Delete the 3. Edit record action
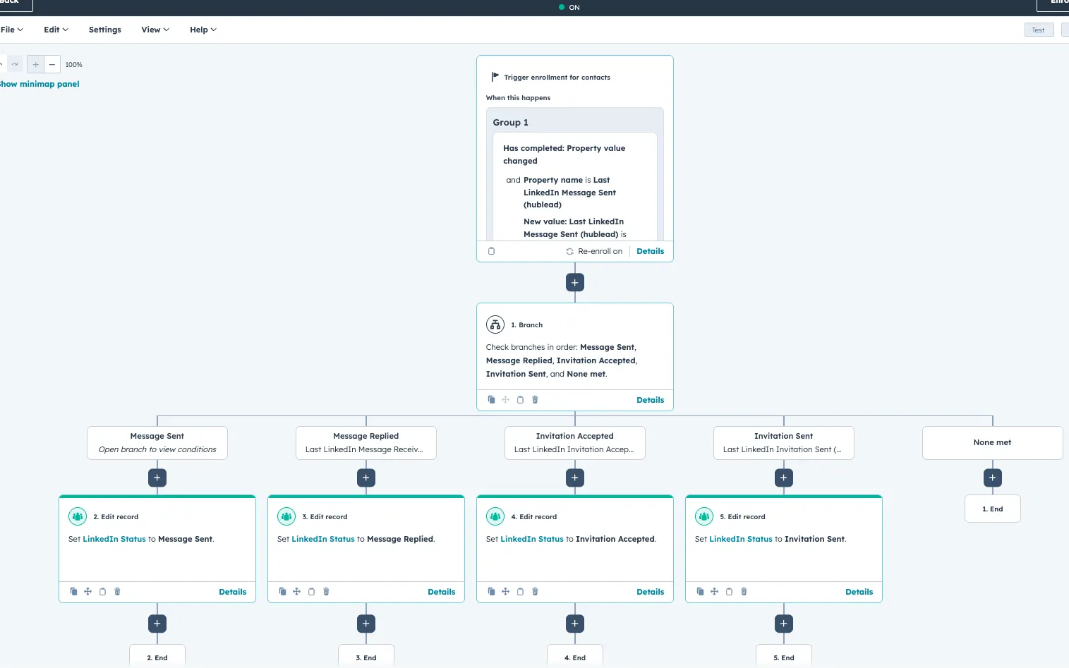This screenshot has height=668, width=1069. (326, 591)
